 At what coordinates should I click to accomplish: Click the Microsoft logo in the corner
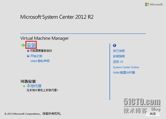click(154, 4)
